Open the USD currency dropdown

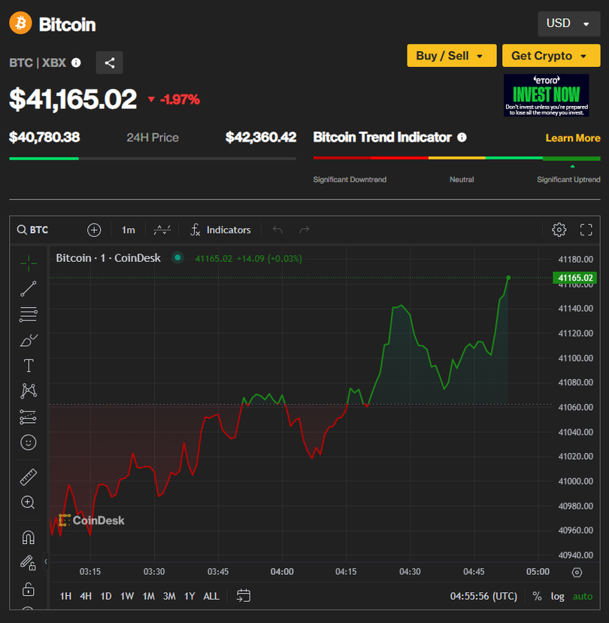tap(568, 23)
